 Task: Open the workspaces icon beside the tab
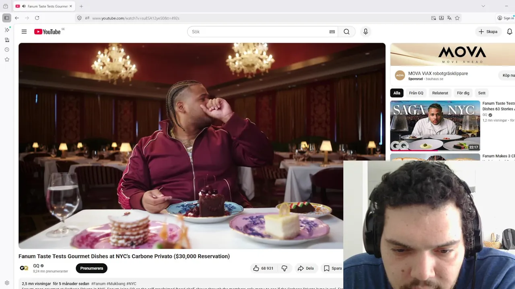[x=6, y=6]
